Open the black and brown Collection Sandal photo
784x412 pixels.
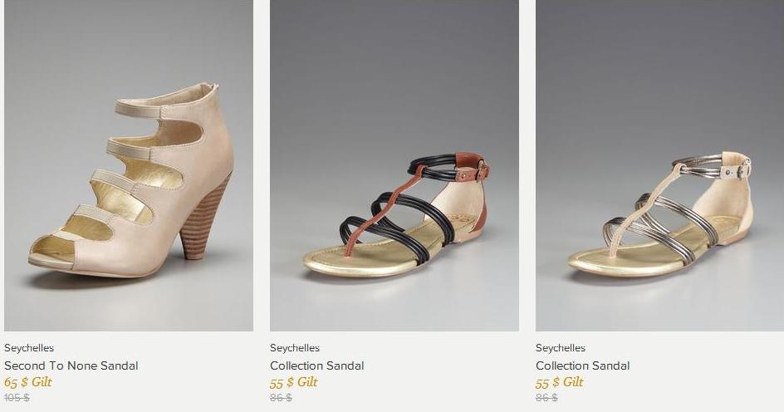[394, 165]
